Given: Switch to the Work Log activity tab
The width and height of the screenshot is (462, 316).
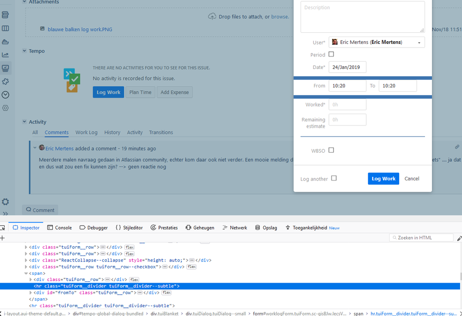Looking at the screenshot, I should 86,132.
